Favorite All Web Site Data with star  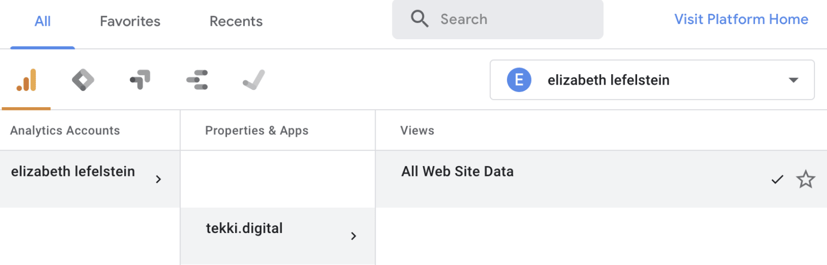click(x=805, y=179)
